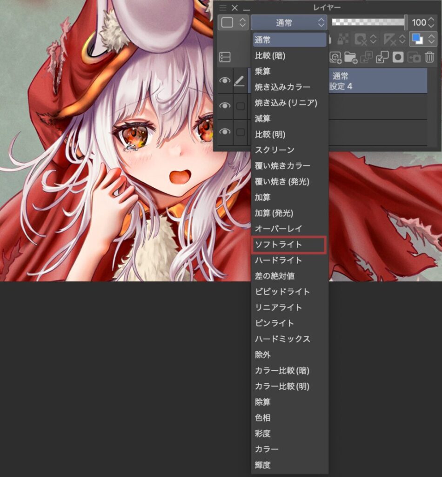
Task: Toggle the eye icon in the middle layer row
Action: (225, 106)
